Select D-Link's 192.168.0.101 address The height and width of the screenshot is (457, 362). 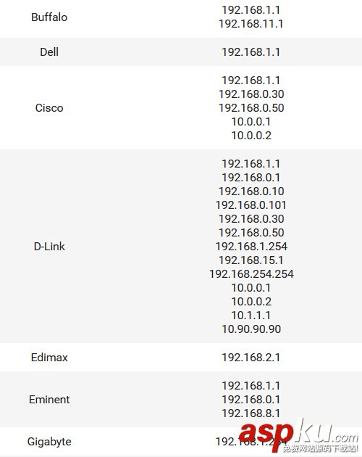click(x=251, y=205)
